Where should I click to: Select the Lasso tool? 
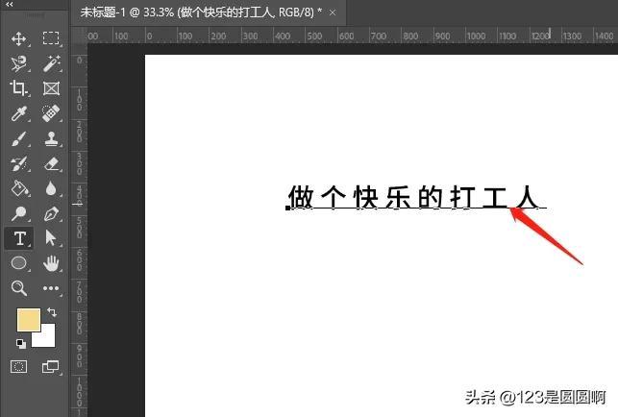pos(18,63)
